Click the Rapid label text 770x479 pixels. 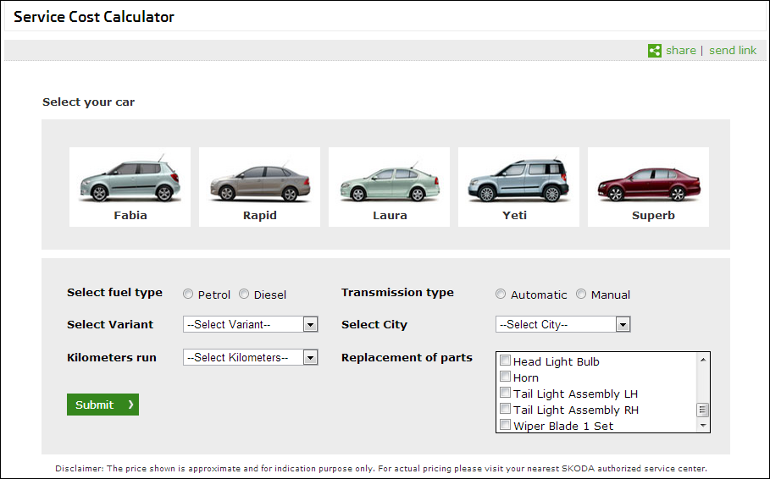pyautogui.click(x=260, y=216)
